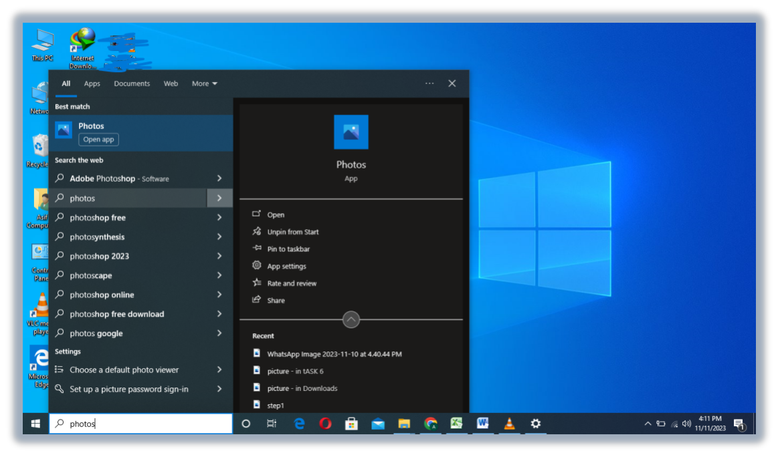
Task: Open Microsoft Store from the taskbar
Action: pyautogui.click(x=351, y=424)
